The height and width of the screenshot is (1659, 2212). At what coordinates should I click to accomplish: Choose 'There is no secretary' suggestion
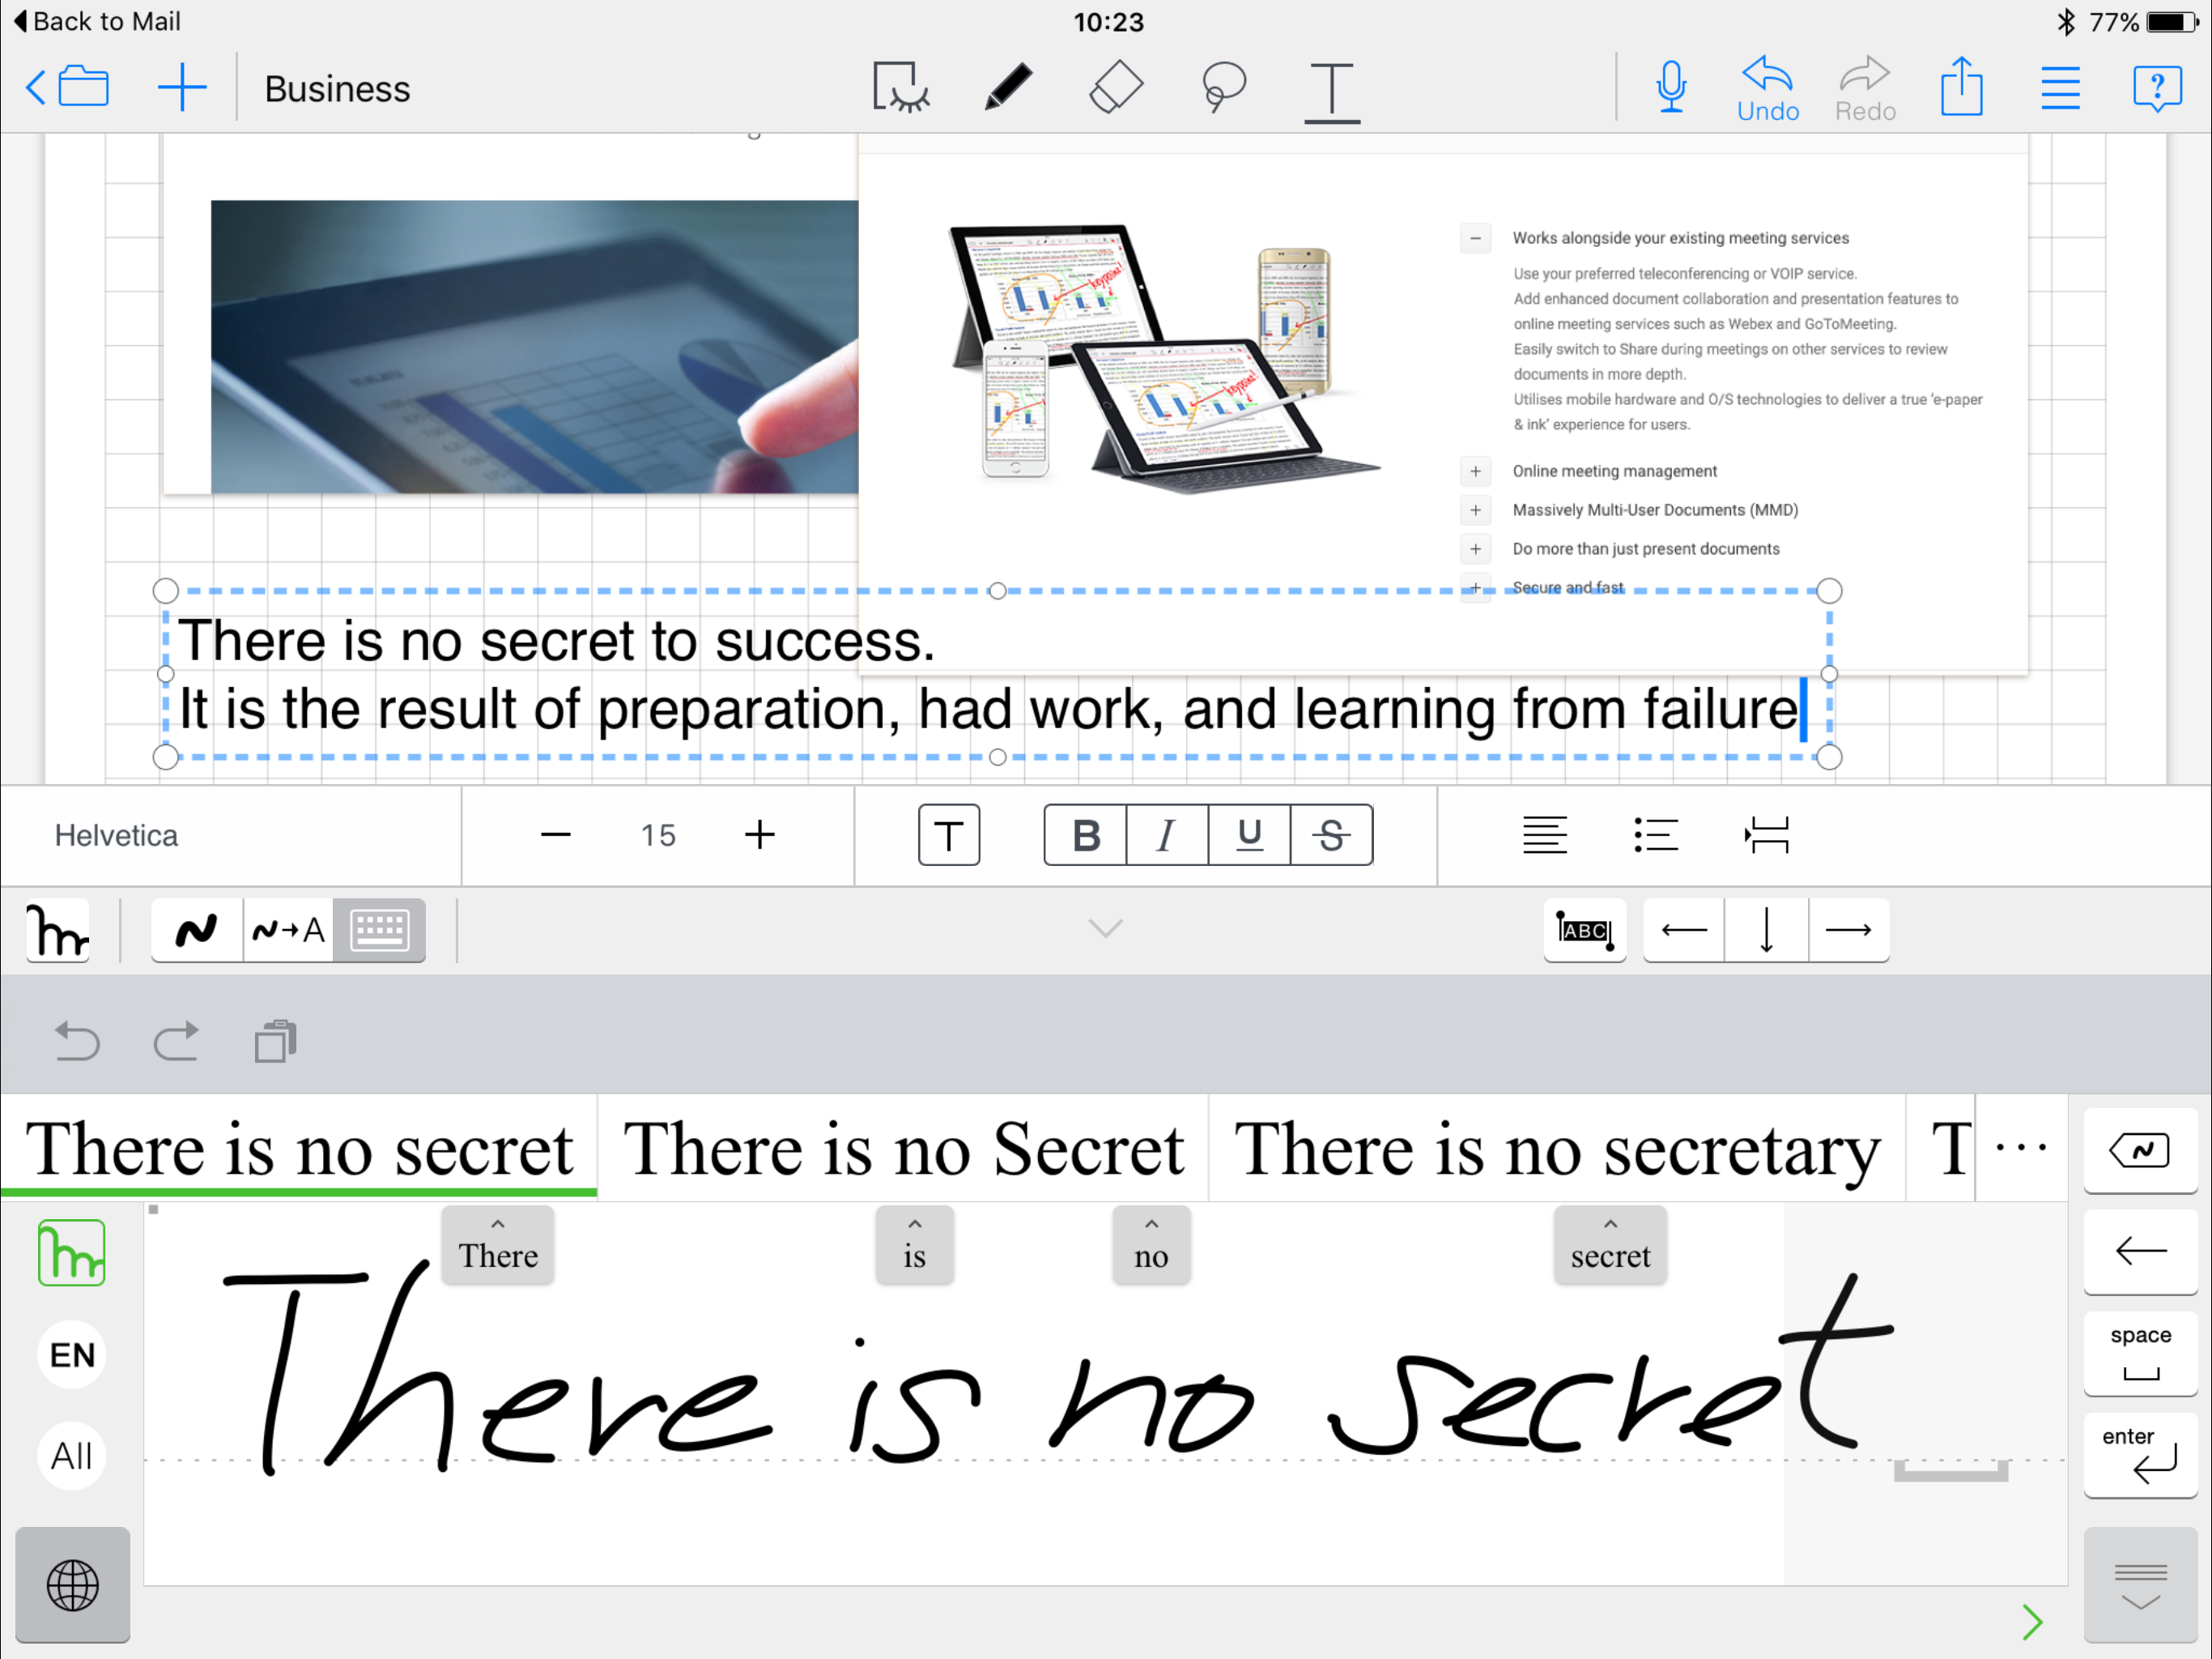coord(1556,1149)
